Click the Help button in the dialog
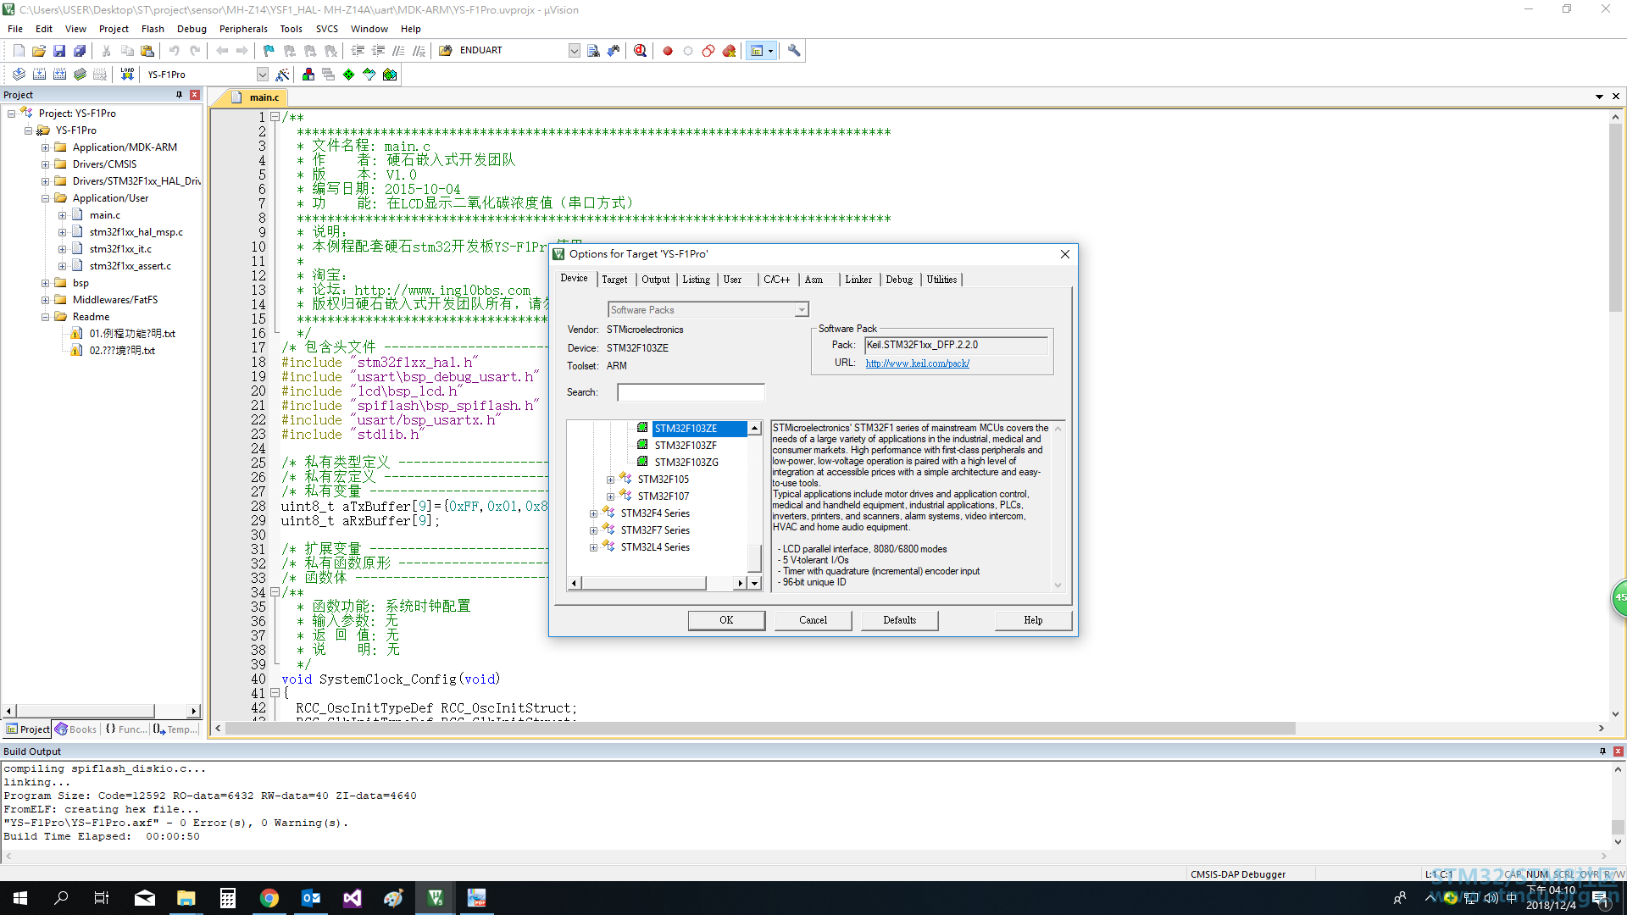The height and width of the screenshot is (915, 1627). [1033, 620]
